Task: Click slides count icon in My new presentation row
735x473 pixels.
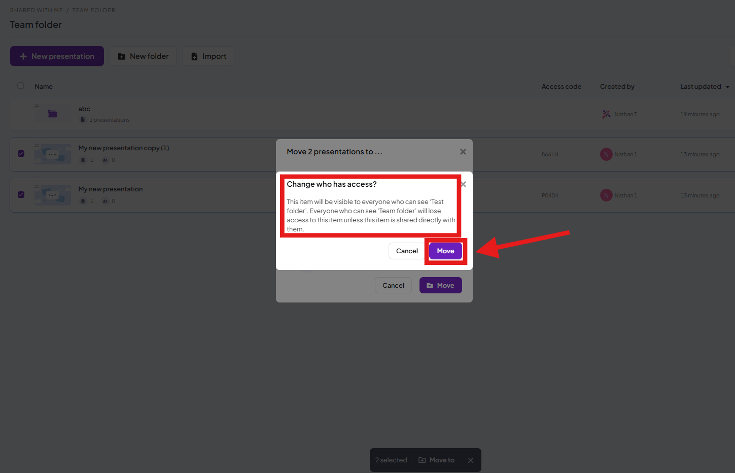Action: pyautogui.click(x=83, y=201)
